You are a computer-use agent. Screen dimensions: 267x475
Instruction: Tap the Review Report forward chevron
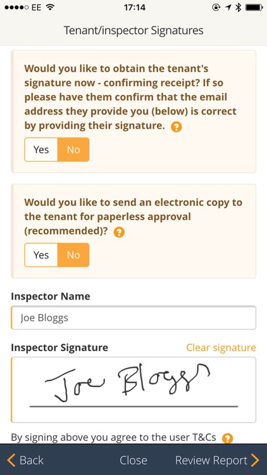click(x=256, y=460)
